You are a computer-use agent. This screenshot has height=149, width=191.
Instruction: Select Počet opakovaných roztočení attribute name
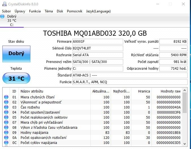click(x=44, y=137)
